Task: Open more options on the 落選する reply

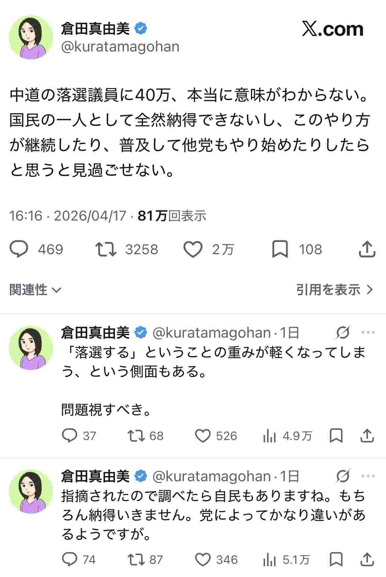Action: pos(368,332)
